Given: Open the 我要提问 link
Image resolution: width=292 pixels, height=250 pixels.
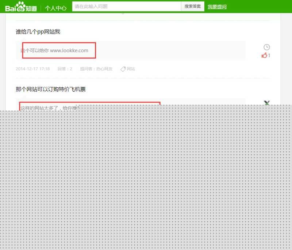Looking at the screenshot, I should (x=217, y=7).
